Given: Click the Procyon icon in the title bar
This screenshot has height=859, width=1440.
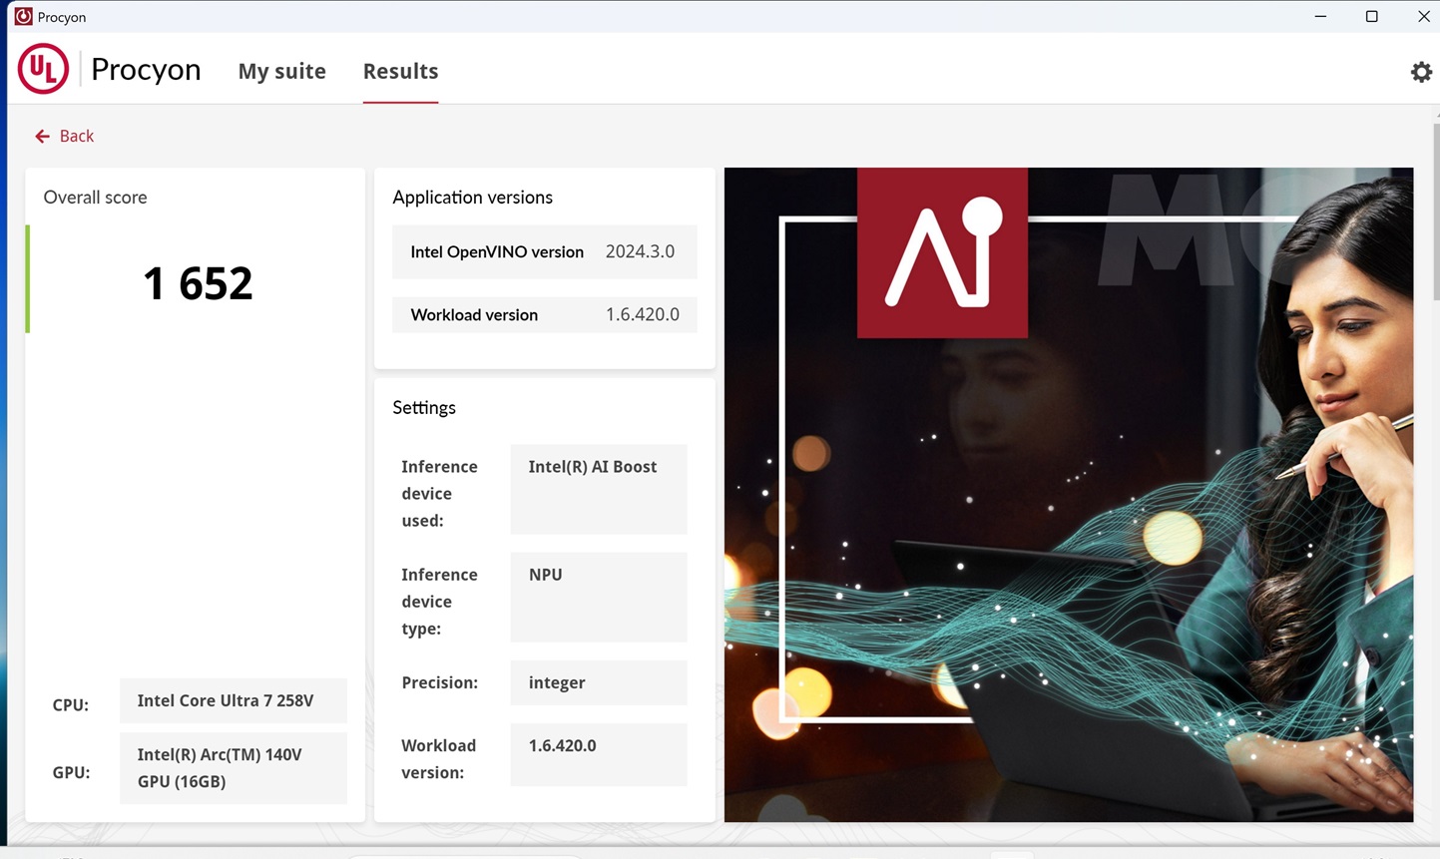Looking at the screenshot, I should point(22,17).
